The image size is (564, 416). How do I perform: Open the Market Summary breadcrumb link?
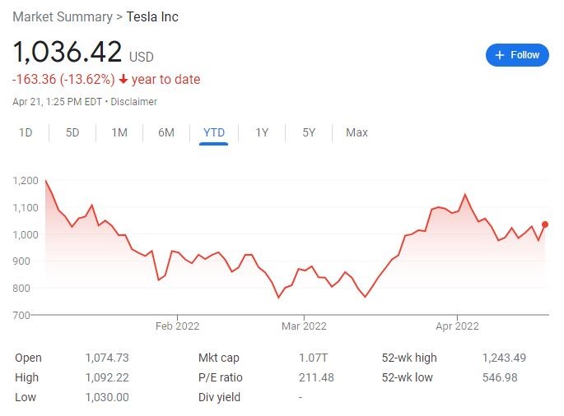click(x=63, y=17)
